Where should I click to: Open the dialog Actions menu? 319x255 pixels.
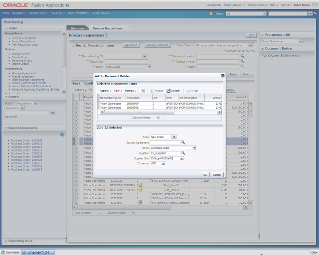[105, 91]
